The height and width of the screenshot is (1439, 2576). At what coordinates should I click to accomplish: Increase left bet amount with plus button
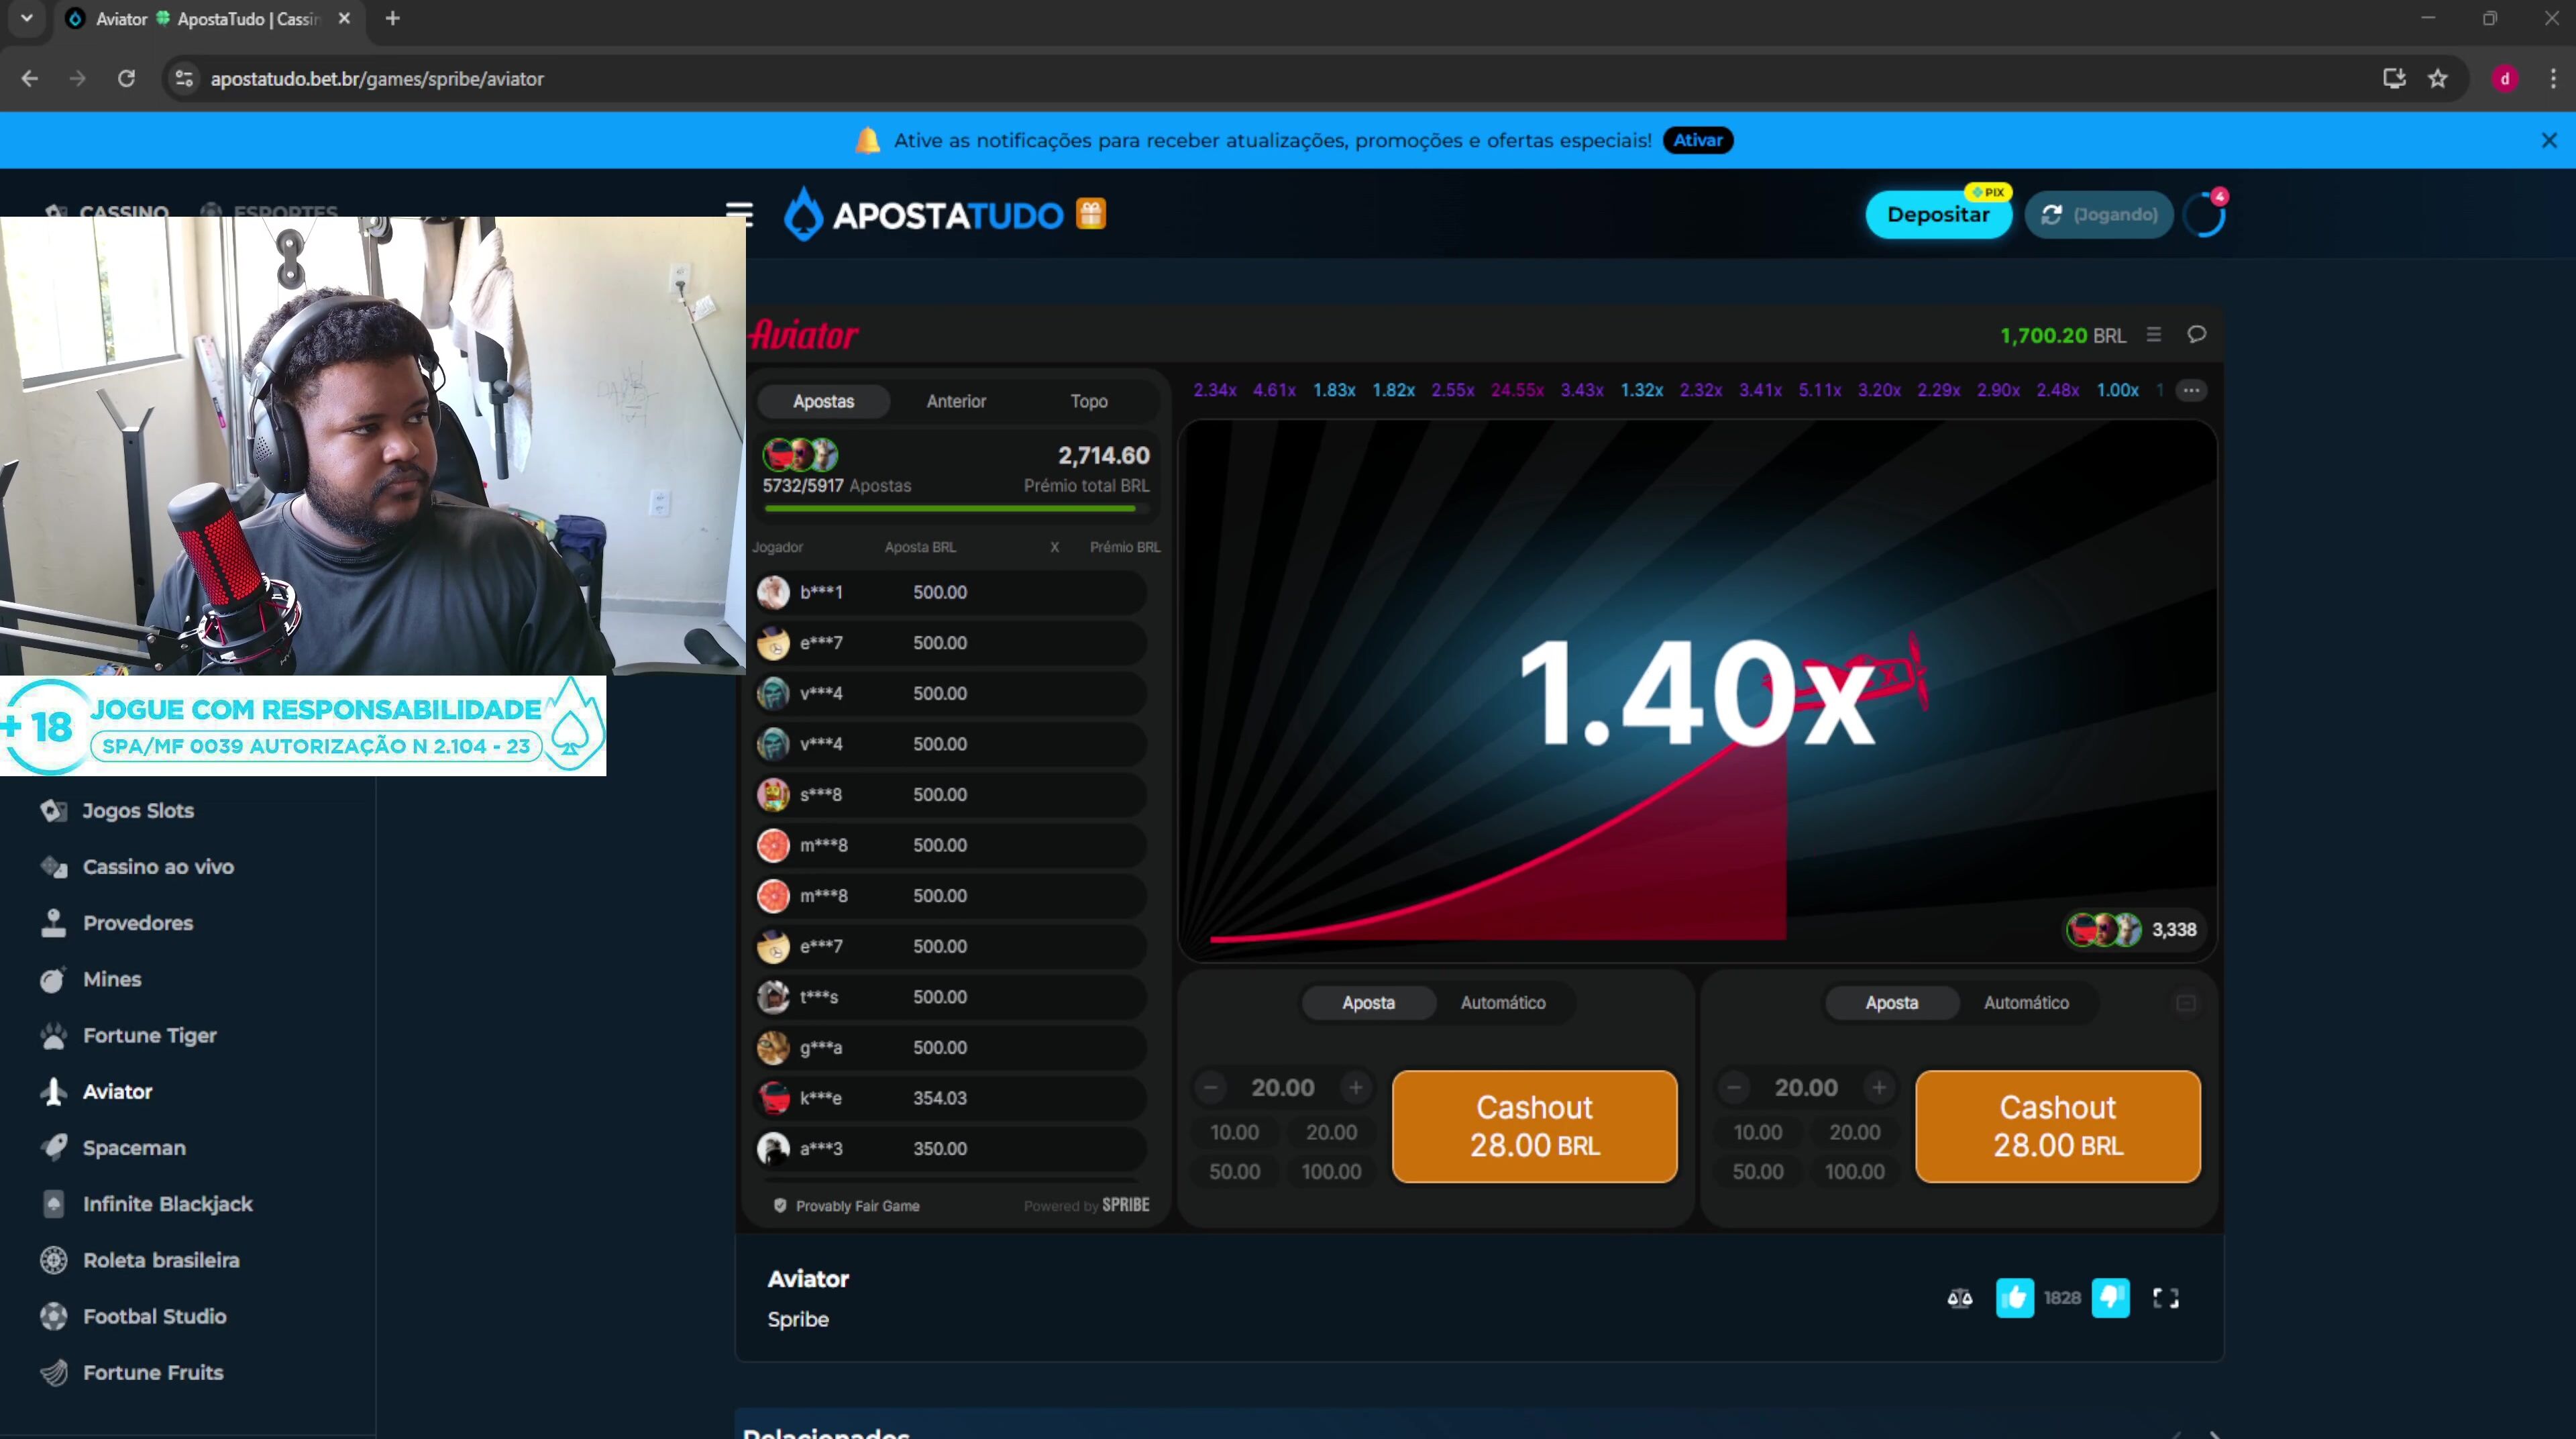(1356, 1087)
